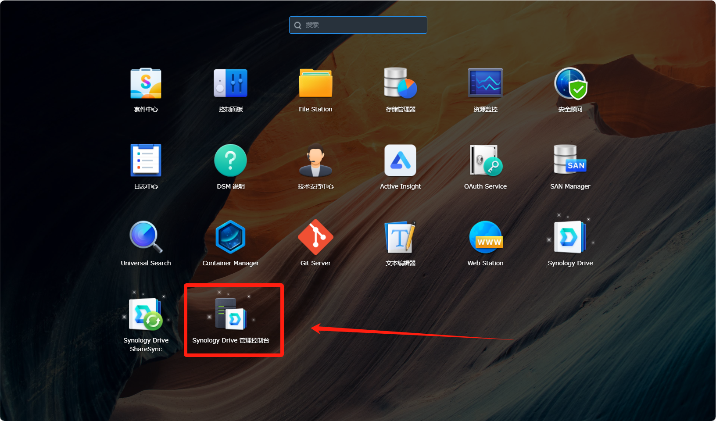
Task: Open Storage Manager (存储管理器)
Action: 400,84
